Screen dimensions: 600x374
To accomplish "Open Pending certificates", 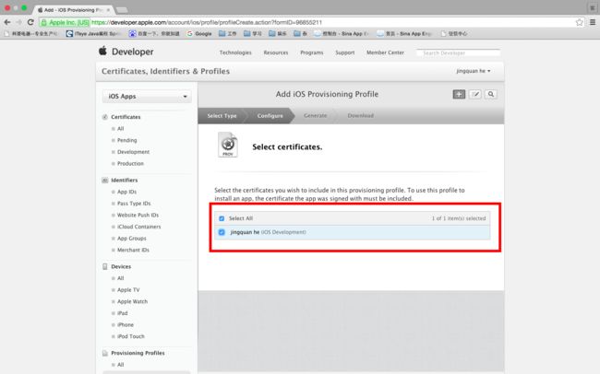I will 127,140.
